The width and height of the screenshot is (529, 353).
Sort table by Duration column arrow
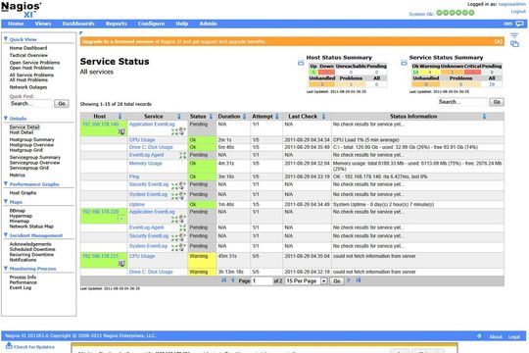[245, 117]
